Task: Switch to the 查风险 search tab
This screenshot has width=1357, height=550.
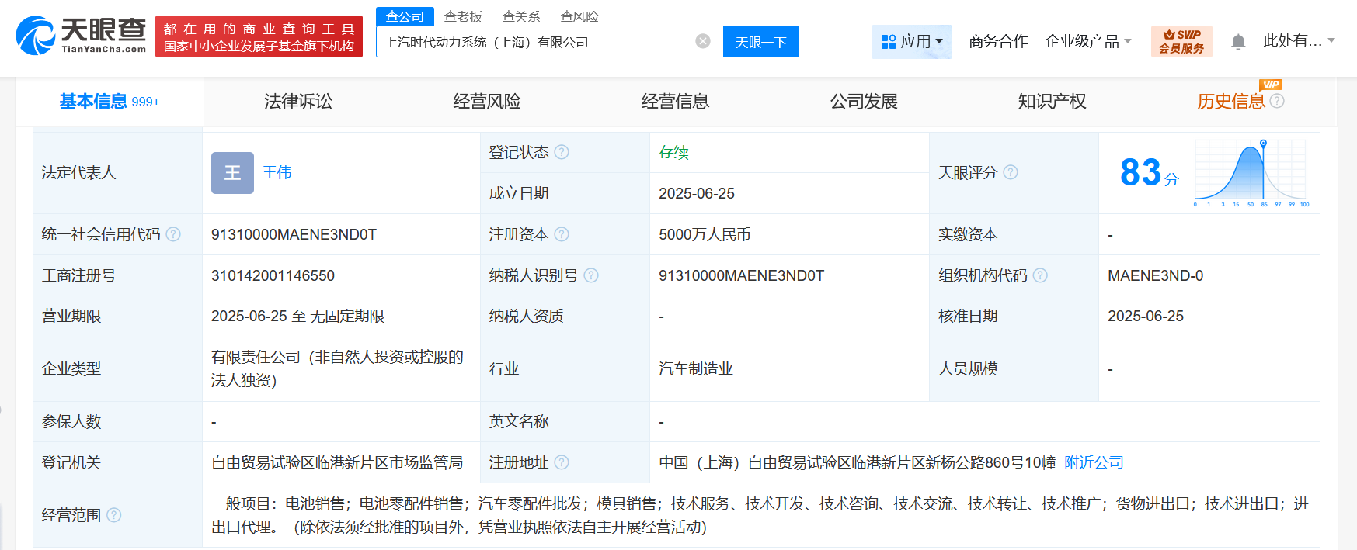Action: coord(579,16)
